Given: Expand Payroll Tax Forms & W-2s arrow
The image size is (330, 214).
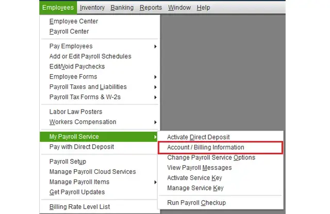Looking at the screenshot, I should coord(155,97).
